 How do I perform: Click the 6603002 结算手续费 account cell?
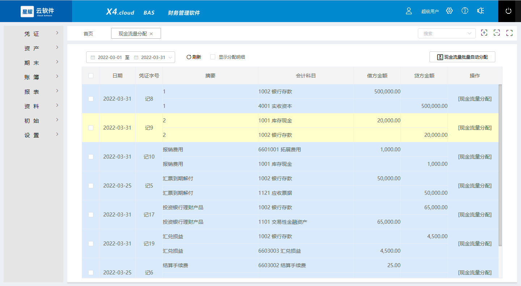tap(306, 265)
